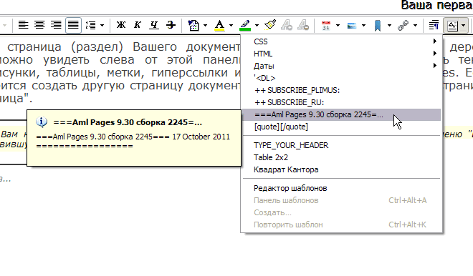Screen dimensions: 473x276
Task: Align text to the left
Action: [23, 25]
